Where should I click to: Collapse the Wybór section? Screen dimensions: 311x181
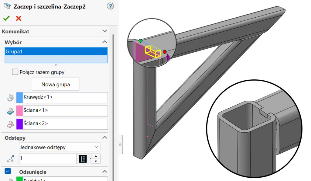[105, 42]
